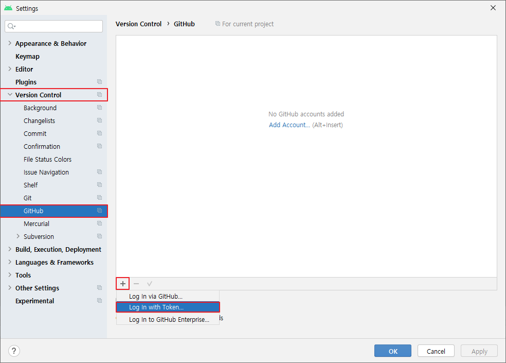Click the help question mark icon
The image size is (506, 363).
(x=14, y=351)
